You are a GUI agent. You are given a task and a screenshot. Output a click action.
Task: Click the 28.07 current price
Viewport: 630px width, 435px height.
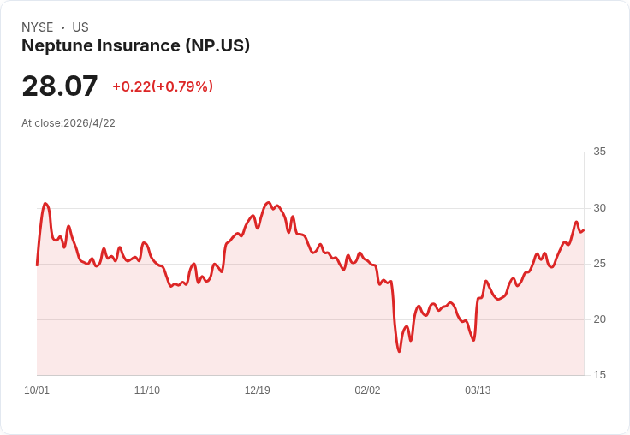pos(60,86)
